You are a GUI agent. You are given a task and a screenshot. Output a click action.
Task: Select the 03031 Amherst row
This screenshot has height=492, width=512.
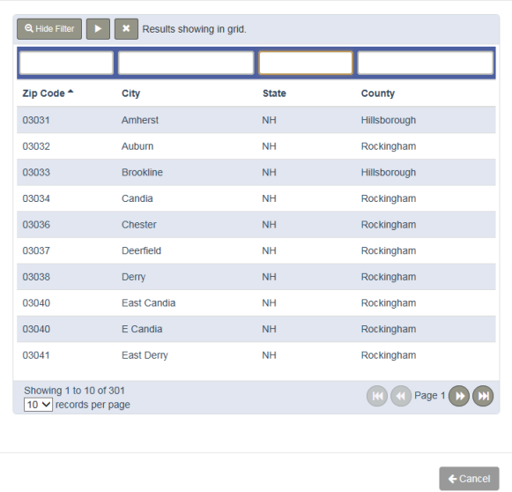(256, 120)
